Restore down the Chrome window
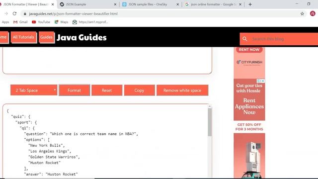 coord(309,4)
